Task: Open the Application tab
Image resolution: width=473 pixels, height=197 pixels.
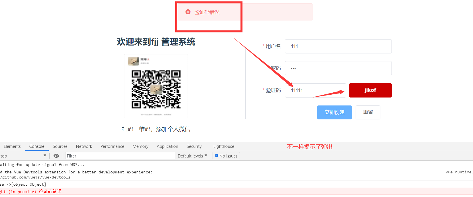Action: point(168,146)
